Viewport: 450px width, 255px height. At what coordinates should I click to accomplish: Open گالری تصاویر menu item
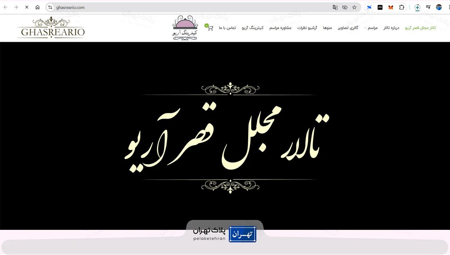[348, 28]
